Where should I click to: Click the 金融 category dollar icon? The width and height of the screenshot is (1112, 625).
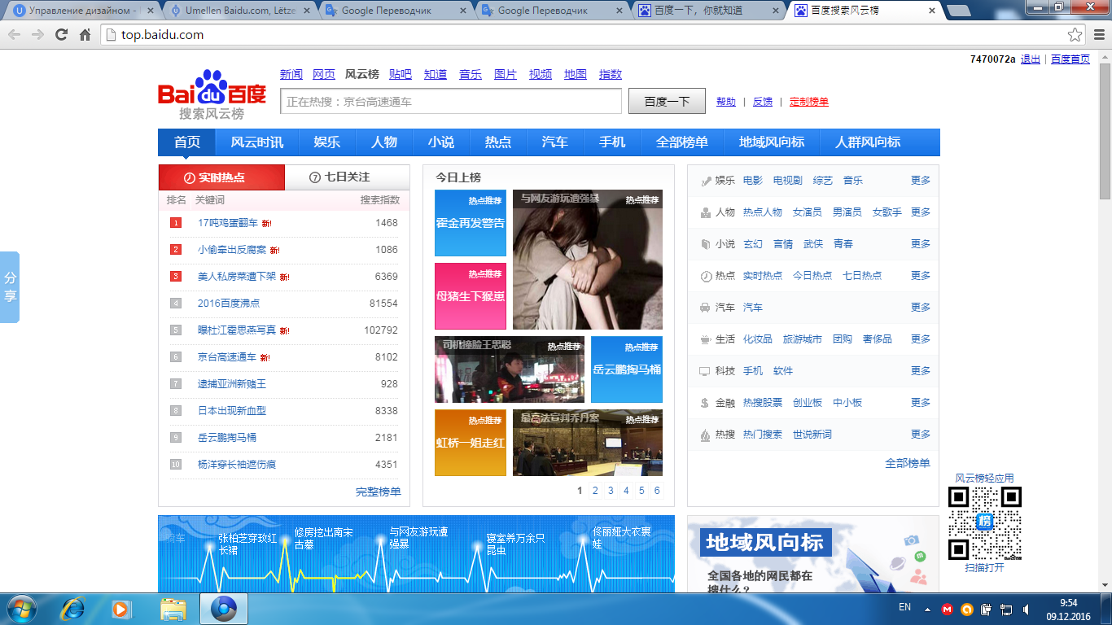[705, 403]
